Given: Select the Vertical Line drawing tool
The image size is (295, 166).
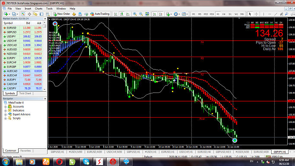Looking at the screenshot, I should 263,14.
